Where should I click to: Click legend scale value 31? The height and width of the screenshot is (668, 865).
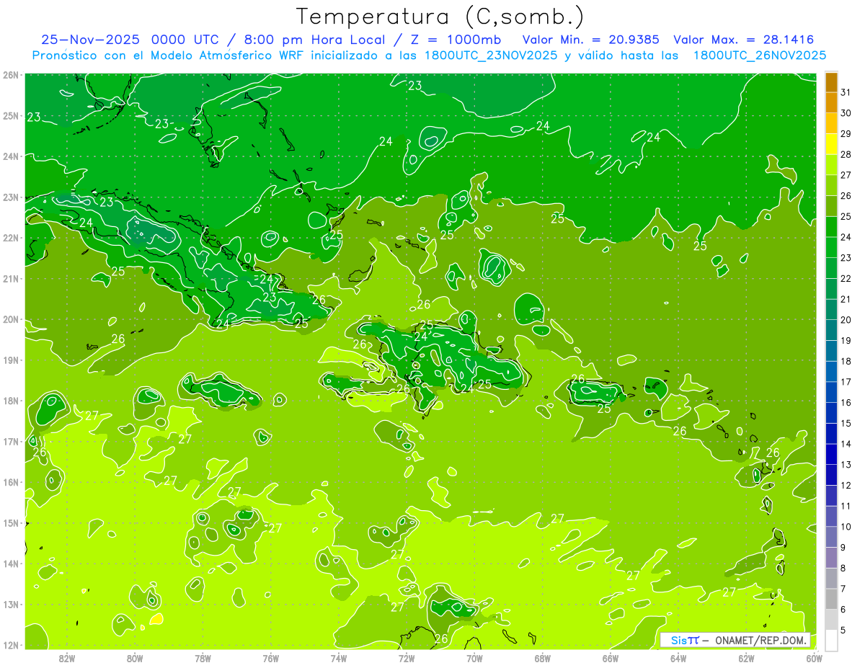[846, 92]
